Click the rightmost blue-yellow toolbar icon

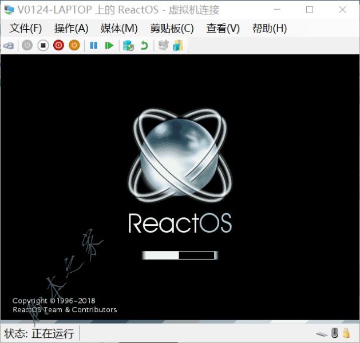click(x=179, y=46)
